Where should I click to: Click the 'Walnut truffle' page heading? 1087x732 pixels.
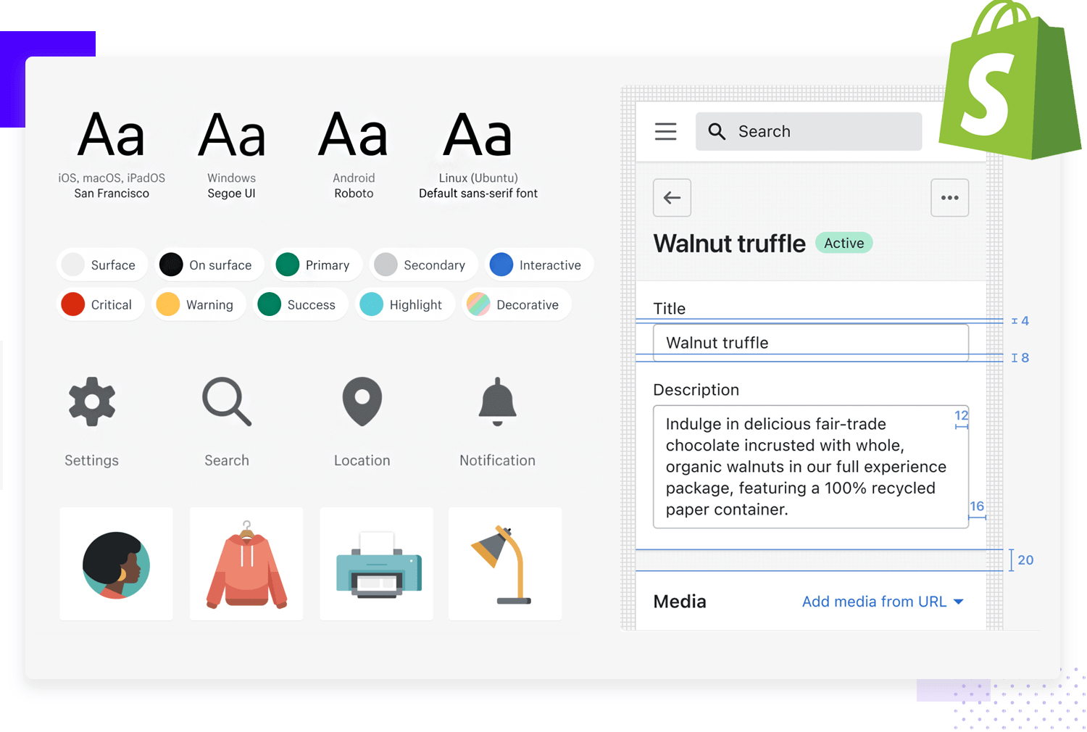(x=729, y=244)
